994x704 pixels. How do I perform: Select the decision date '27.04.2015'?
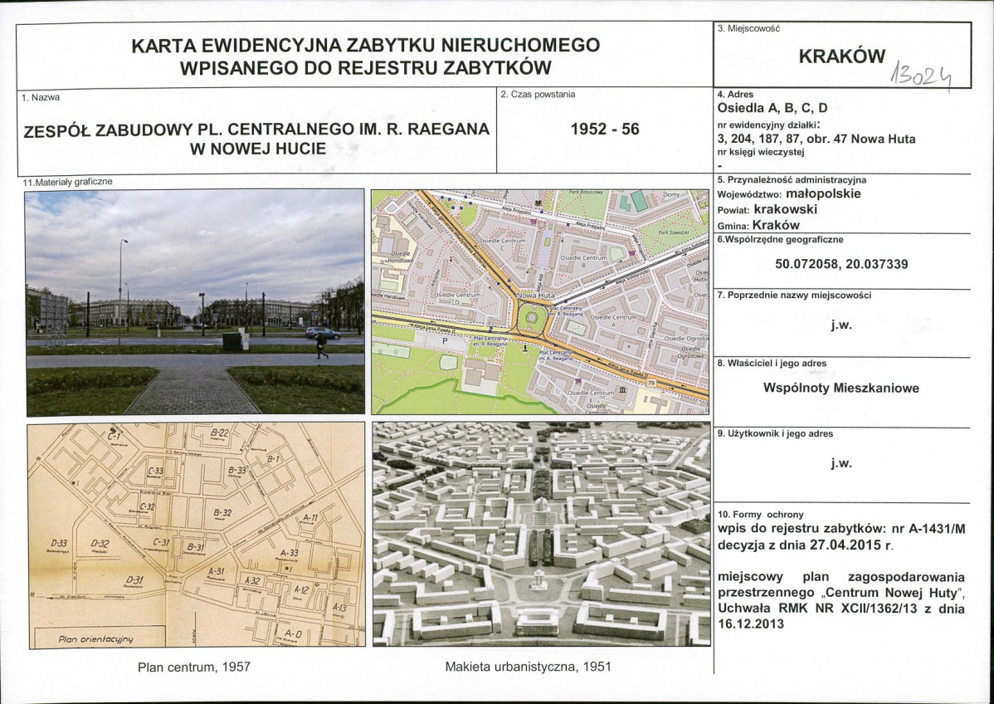(x=845, y=545)
